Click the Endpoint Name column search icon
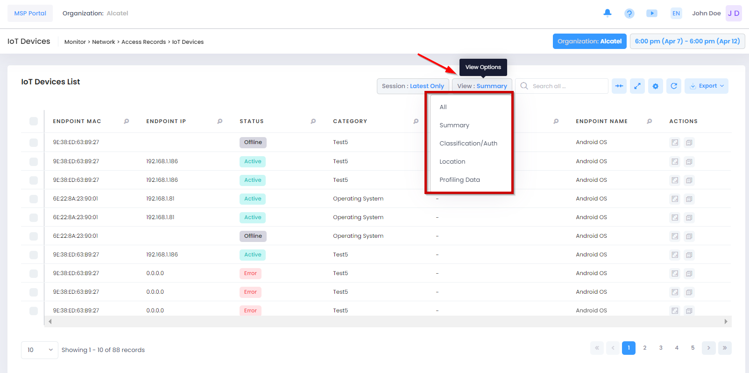Screen dimensions: 749x373 pos(650,121)
